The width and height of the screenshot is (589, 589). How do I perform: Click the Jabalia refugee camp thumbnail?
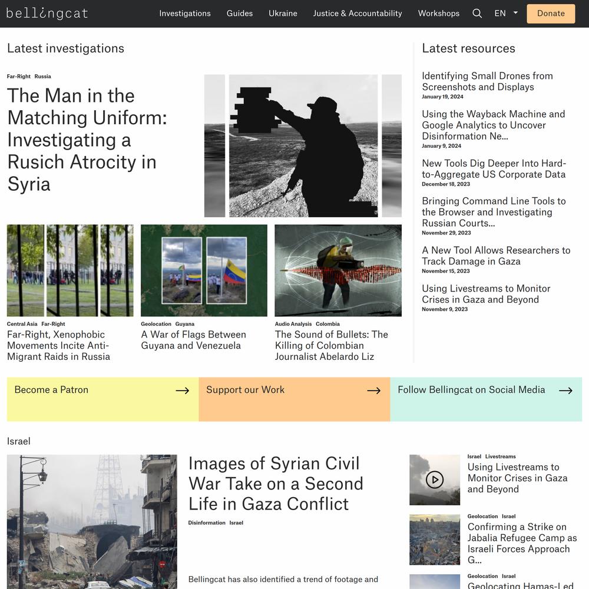[x=435, y=540]
